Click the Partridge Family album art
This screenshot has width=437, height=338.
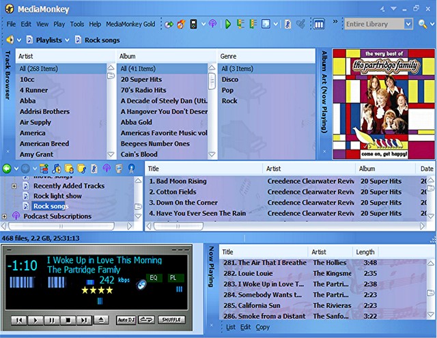[384, 104]
